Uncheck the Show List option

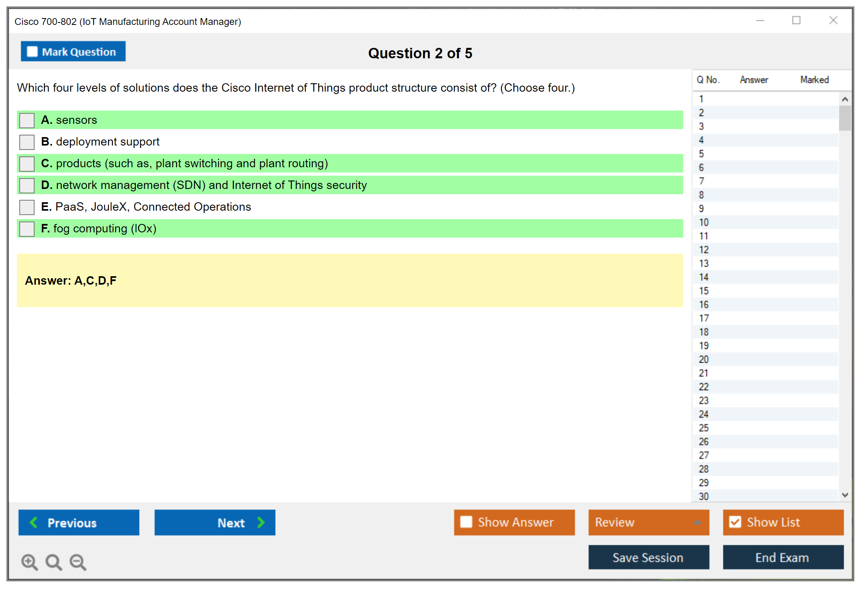pyautogui.click(x=735, y=522)
